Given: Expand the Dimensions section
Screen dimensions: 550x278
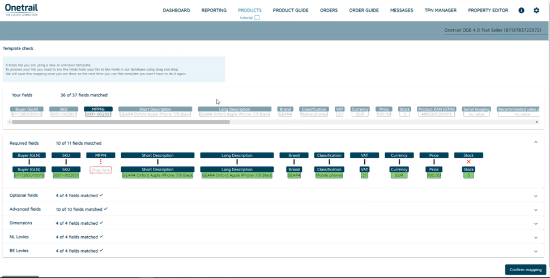Looking at the screenshot, I should tap(535, 224).
